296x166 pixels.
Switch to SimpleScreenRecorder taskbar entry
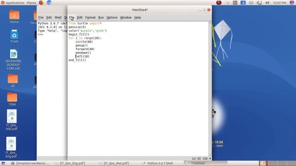30,163
